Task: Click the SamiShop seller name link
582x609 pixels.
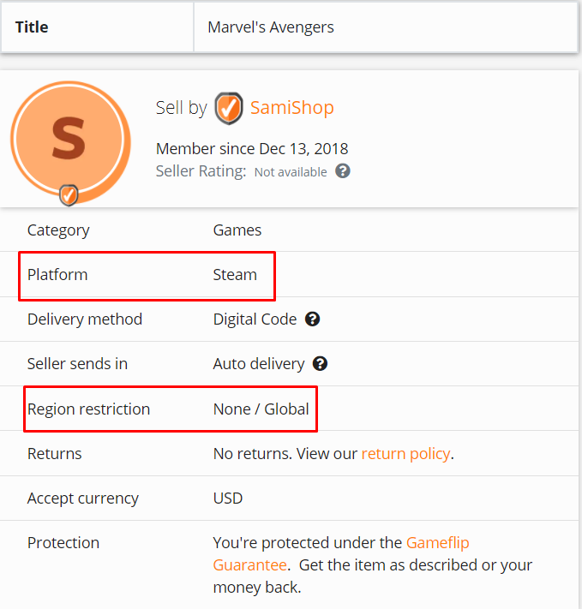Action: tap(291, 108)
